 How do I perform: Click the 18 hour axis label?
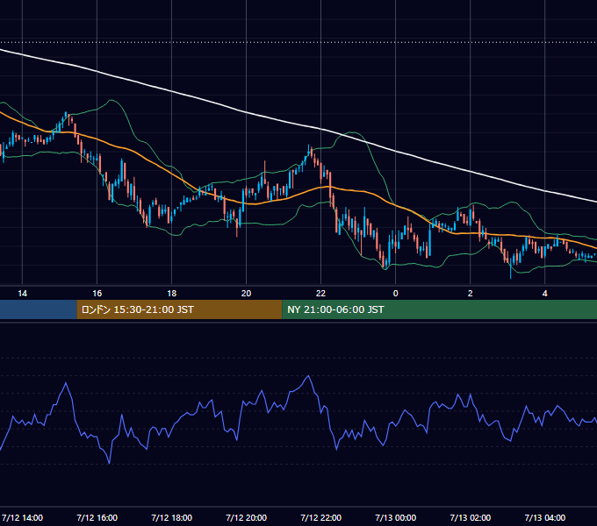(x=172, y=294)
